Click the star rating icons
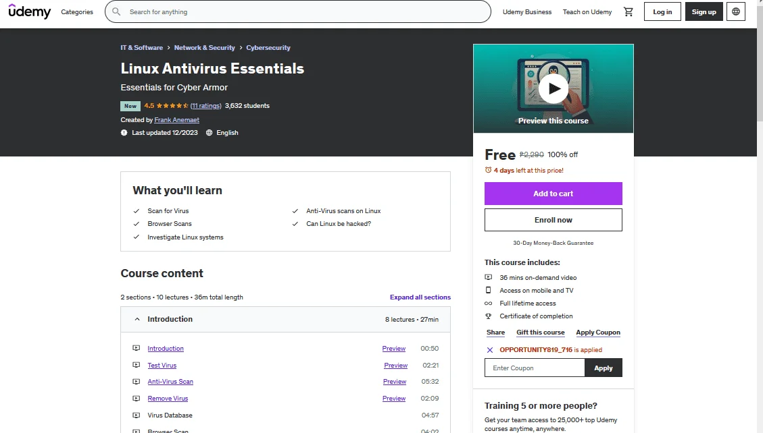Image resolution: width=763 pixels, height=433 pixels. (172, 106)
